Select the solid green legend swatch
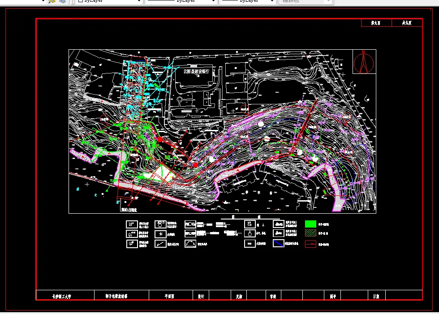439x314 pixels. (310, 224)
